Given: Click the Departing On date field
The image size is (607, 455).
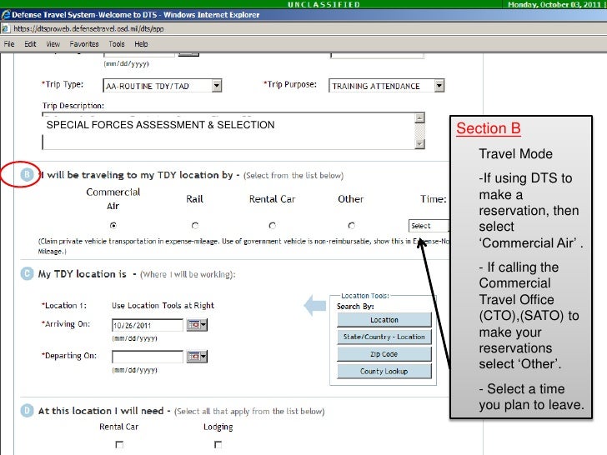Looking at the screenshot, I should click(x=148, y=357).
